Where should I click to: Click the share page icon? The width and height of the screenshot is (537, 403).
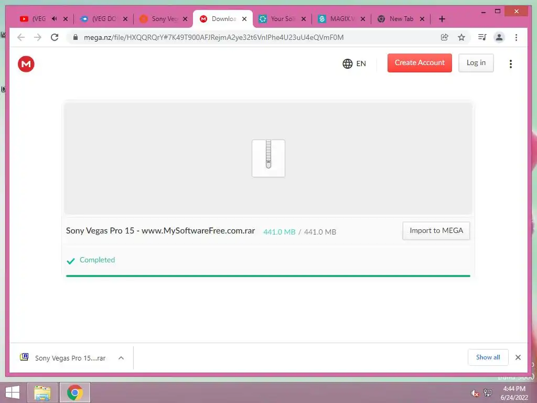click(445, 37)
